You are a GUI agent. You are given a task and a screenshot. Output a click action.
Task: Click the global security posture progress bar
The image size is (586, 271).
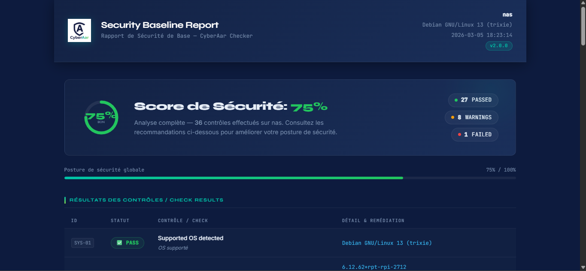click(290, 178)
